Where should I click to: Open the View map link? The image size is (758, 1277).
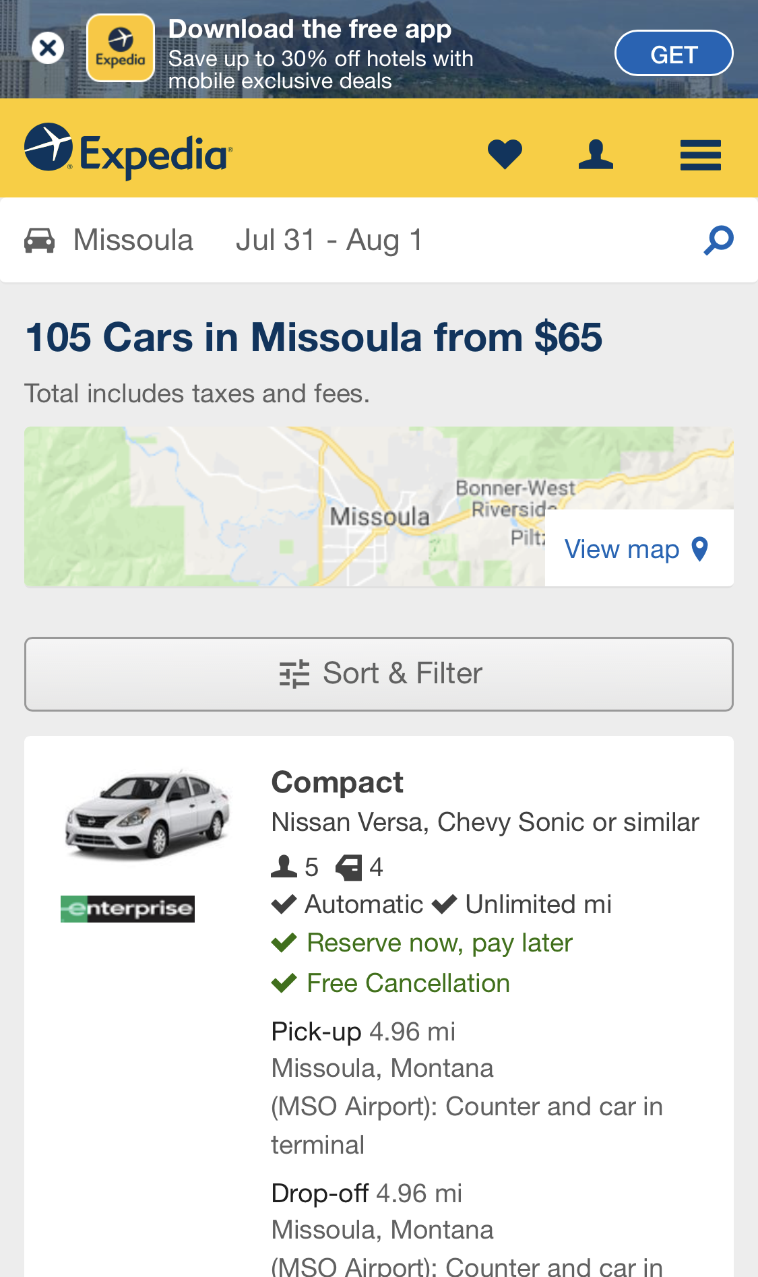(622, 549)
